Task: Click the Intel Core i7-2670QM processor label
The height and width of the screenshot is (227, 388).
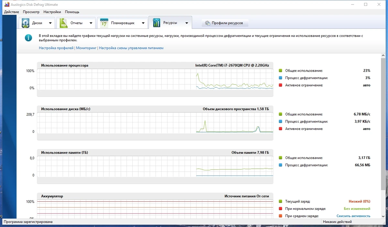Action: [232, 65]
